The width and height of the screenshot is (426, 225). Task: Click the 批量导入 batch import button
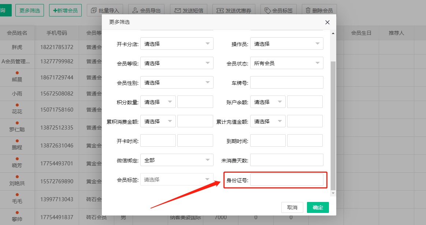(x=105, y=11)
